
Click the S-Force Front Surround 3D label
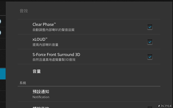[56, 55]
